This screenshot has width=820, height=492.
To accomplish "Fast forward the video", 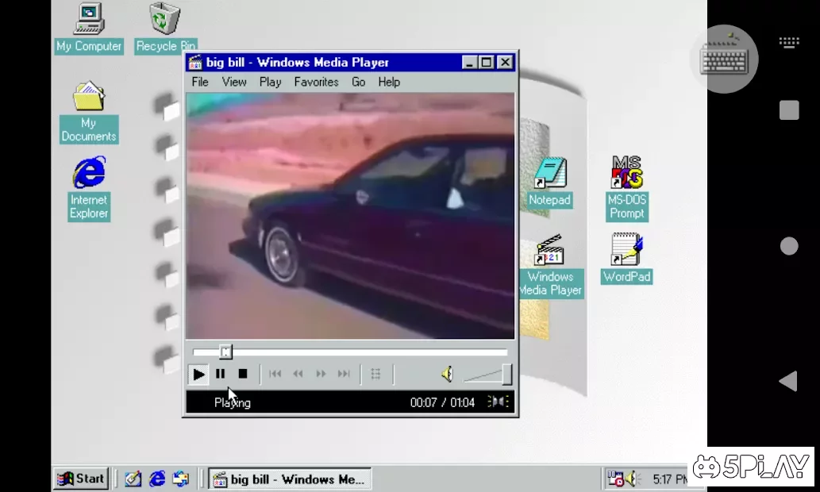I will [x=320, y=374].
